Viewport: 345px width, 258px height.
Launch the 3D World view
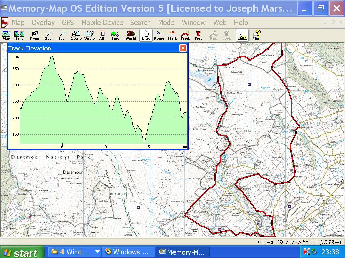(131, 35)
